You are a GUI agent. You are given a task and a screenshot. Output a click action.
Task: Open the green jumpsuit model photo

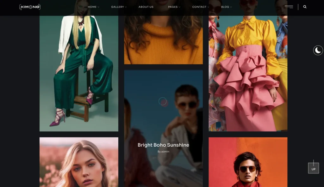click(x=79, y=73)
